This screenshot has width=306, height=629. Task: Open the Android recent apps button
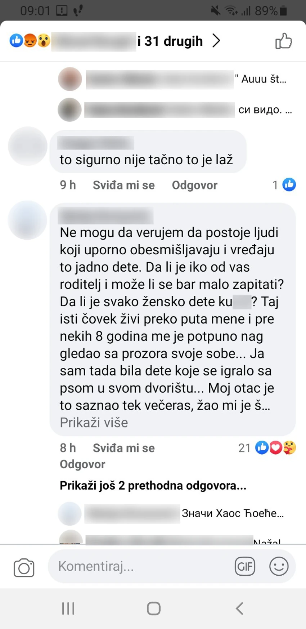pos(68,608)
